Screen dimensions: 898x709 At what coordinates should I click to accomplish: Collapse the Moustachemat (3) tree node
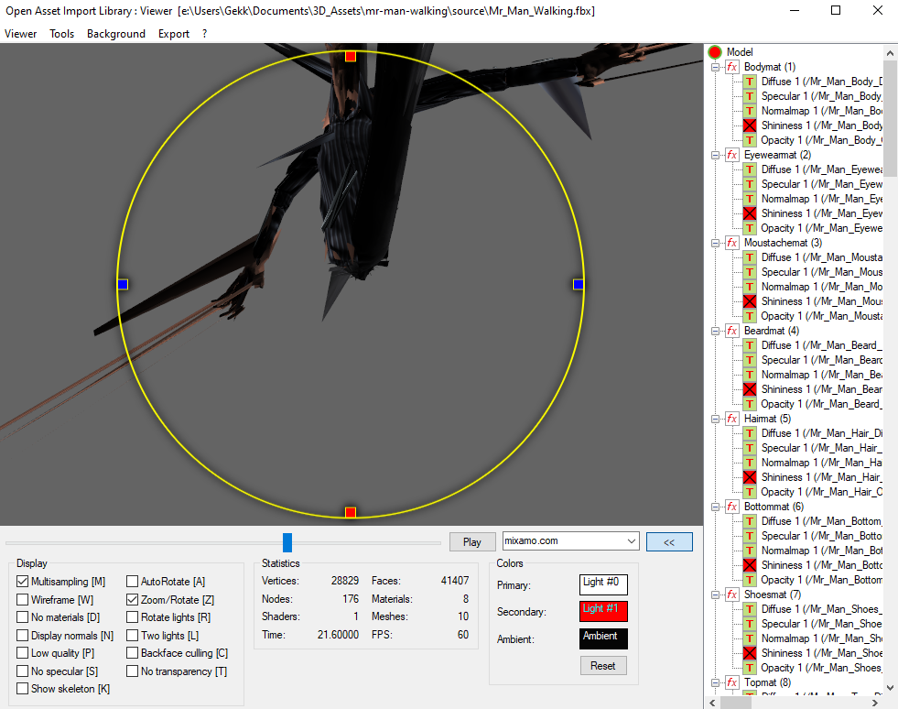coord(715,243)
